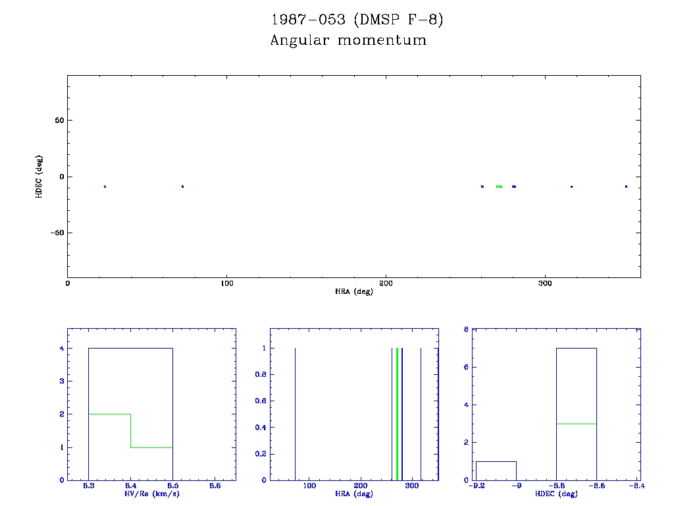The image size is (674, 506).
Task: Click the "Angular momentum" subtitle
Action: [x=348, y=40]
